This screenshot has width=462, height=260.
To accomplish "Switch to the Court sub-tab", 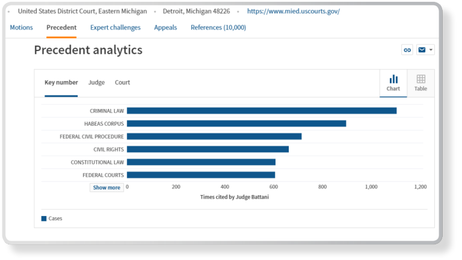I will click(122, 82).
